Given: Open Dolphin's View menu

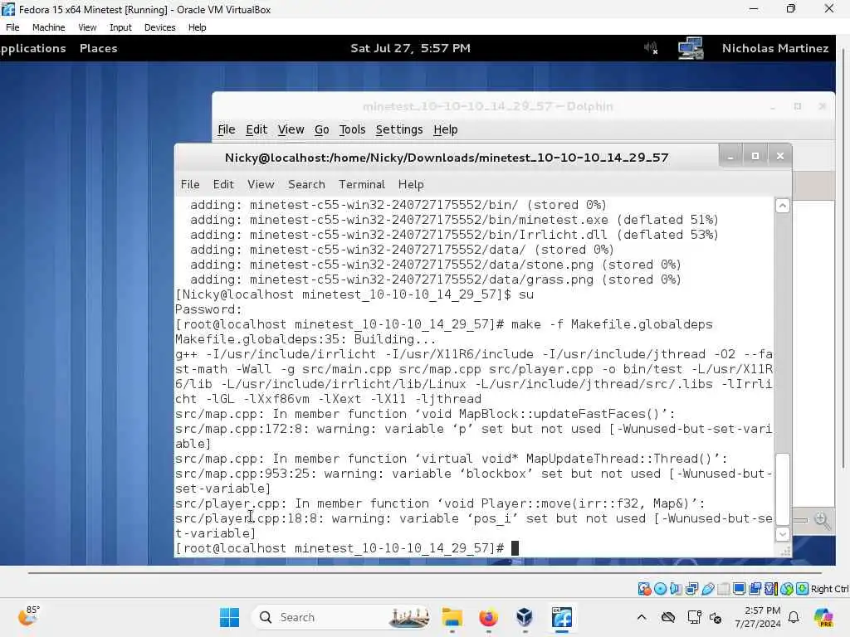Looking at the screenshot, I should point(291,129).
